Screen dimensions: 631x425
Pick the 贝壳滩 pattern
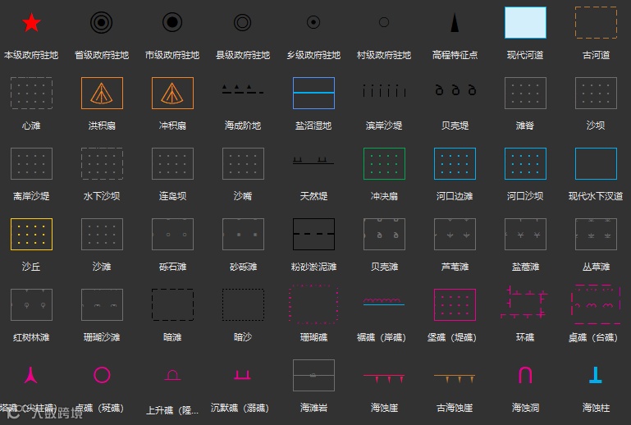pos(384,234)
